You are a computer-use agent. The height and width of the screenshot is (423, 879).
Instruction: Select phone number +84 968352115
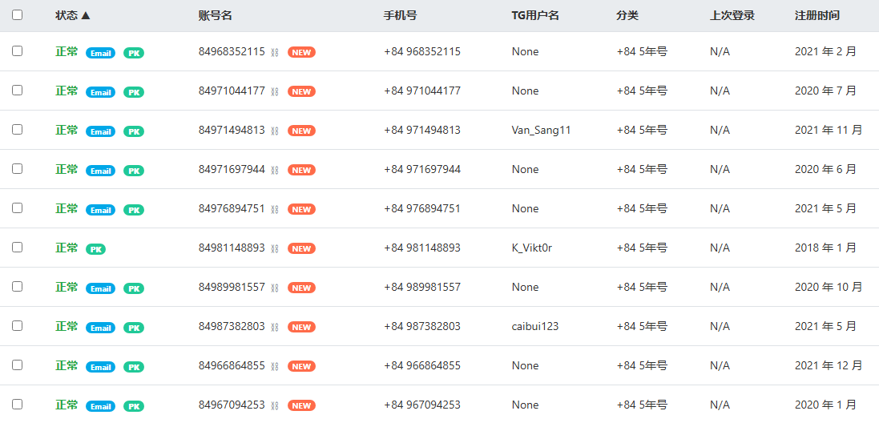422,51
